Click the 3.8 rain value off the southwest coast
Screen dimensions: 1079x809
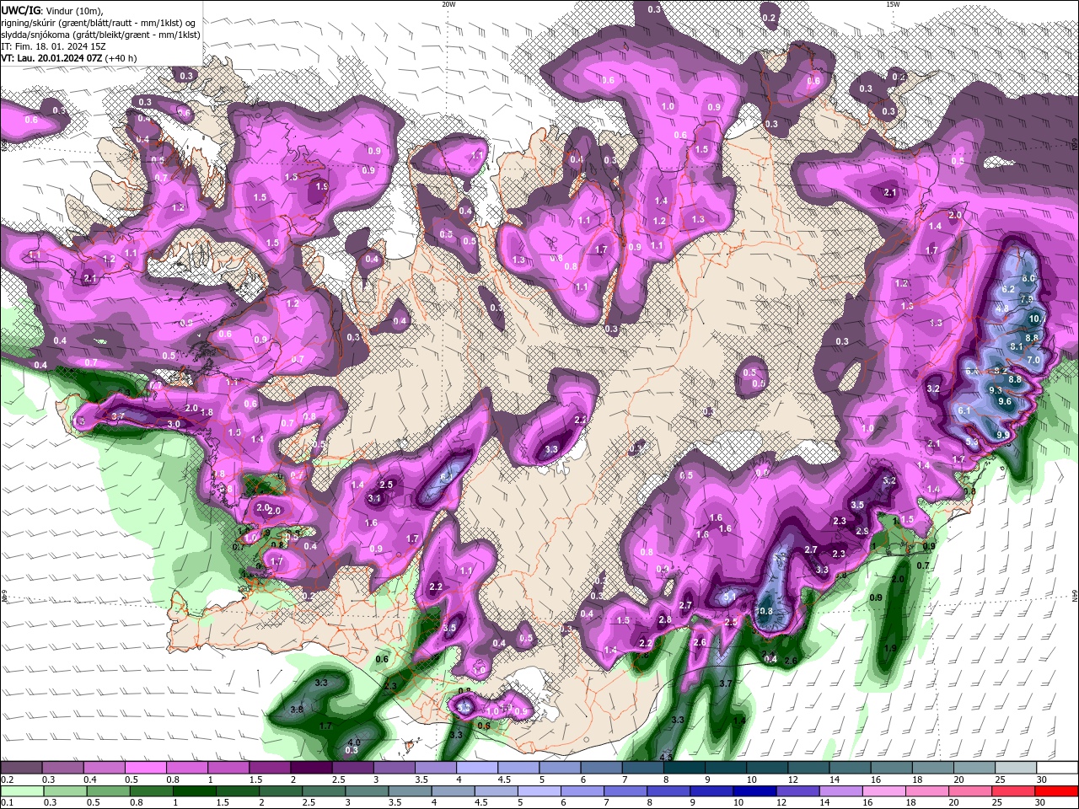click(x=297, y=710)
